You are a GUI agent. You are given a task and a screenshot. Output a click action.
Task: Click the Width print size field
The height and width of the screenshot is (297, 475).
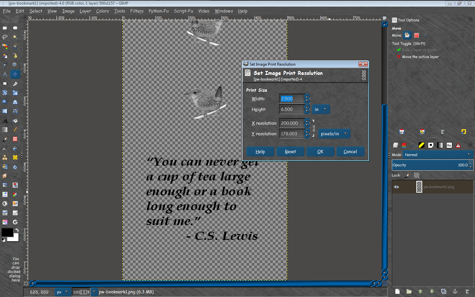coord(292,99)
